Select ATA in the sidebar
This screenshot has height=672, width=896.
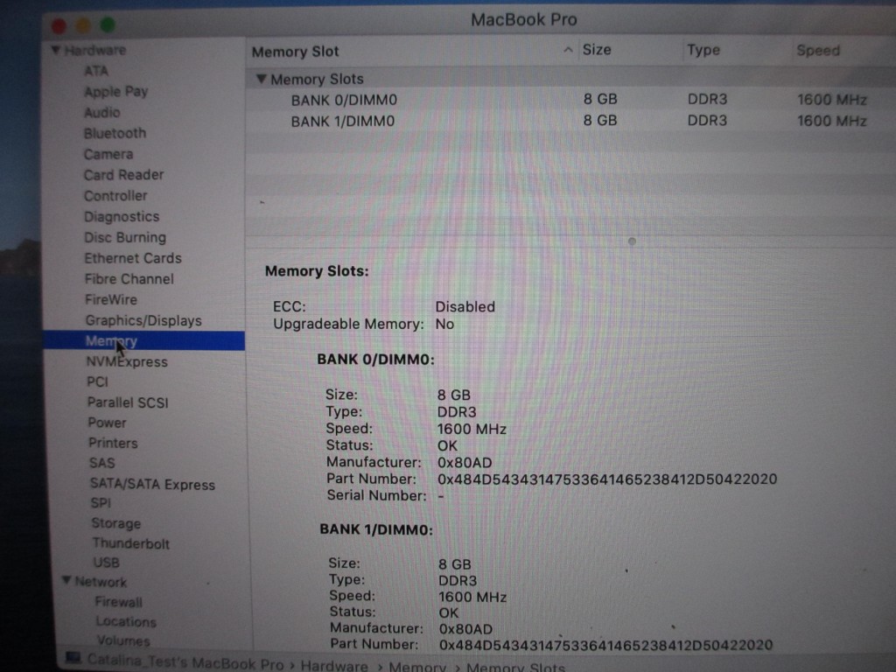[96, 71]
